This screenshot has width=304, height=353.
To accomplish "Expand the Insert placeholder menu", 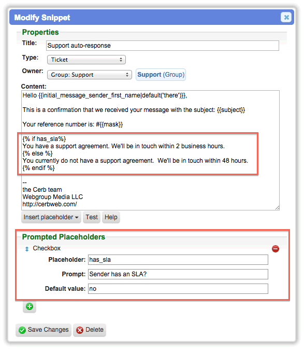I will click(x=51, y=217).
